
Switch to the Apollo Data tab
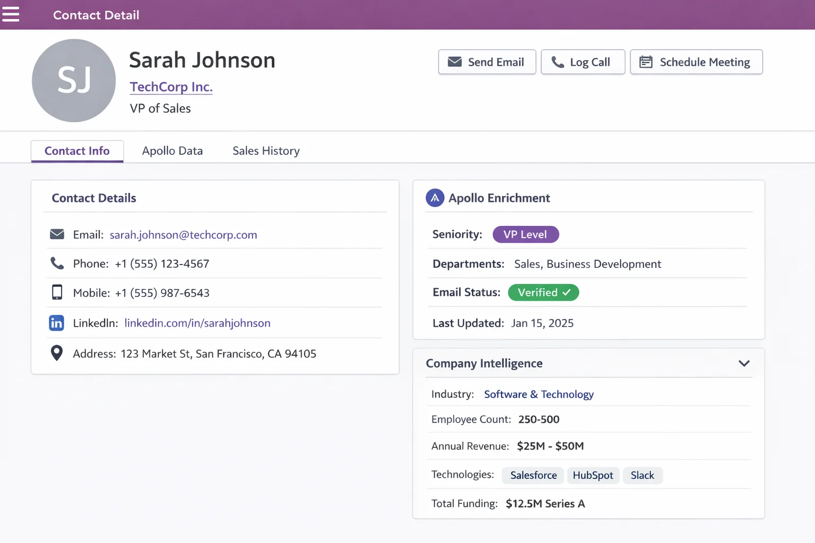[172, 151]
